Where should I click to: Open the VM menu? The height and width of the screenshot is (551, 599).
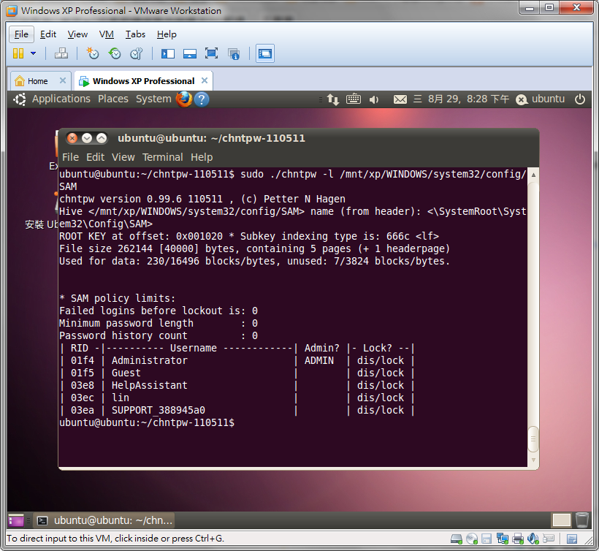tap(107, 34)
